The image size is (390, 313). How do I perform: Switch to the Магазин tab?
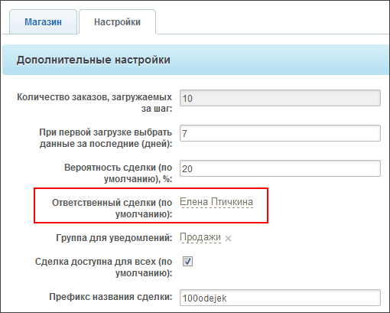coord(43,22)
